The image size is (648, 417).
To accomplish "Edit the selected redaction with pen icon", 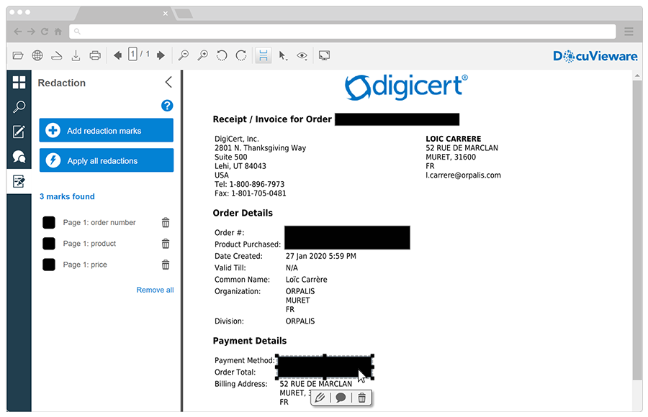I will coord(320,398).
